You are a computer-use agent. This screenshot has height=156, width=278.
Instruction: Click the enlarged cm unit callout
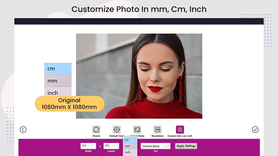[x=58, y=69]
